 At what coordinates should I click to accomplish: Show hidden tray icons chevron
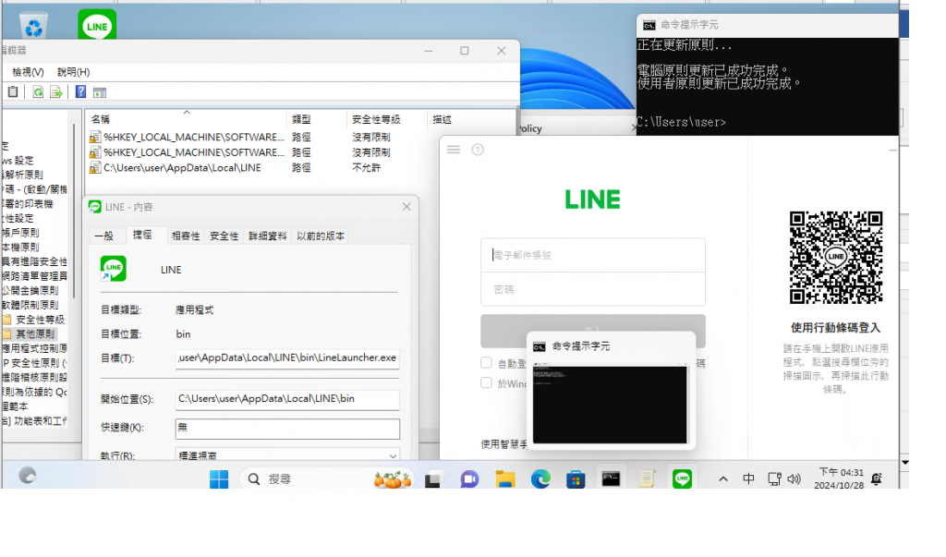722,479
